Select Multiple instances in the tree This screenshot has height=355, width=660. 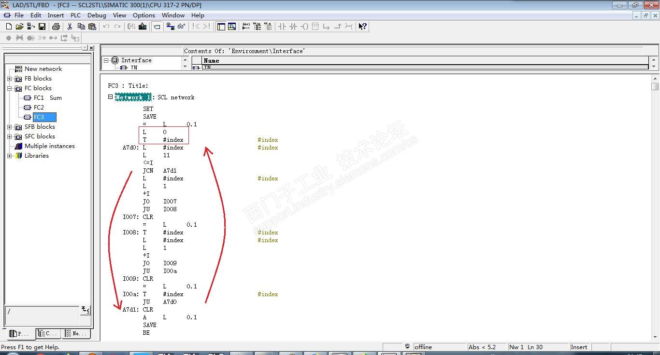pos(50,146)
